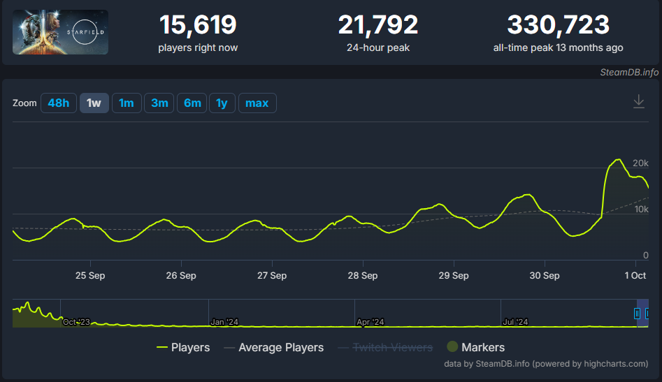Click the all-time peak 13 months ago label

pyautogui.click(x=558, y=47)
